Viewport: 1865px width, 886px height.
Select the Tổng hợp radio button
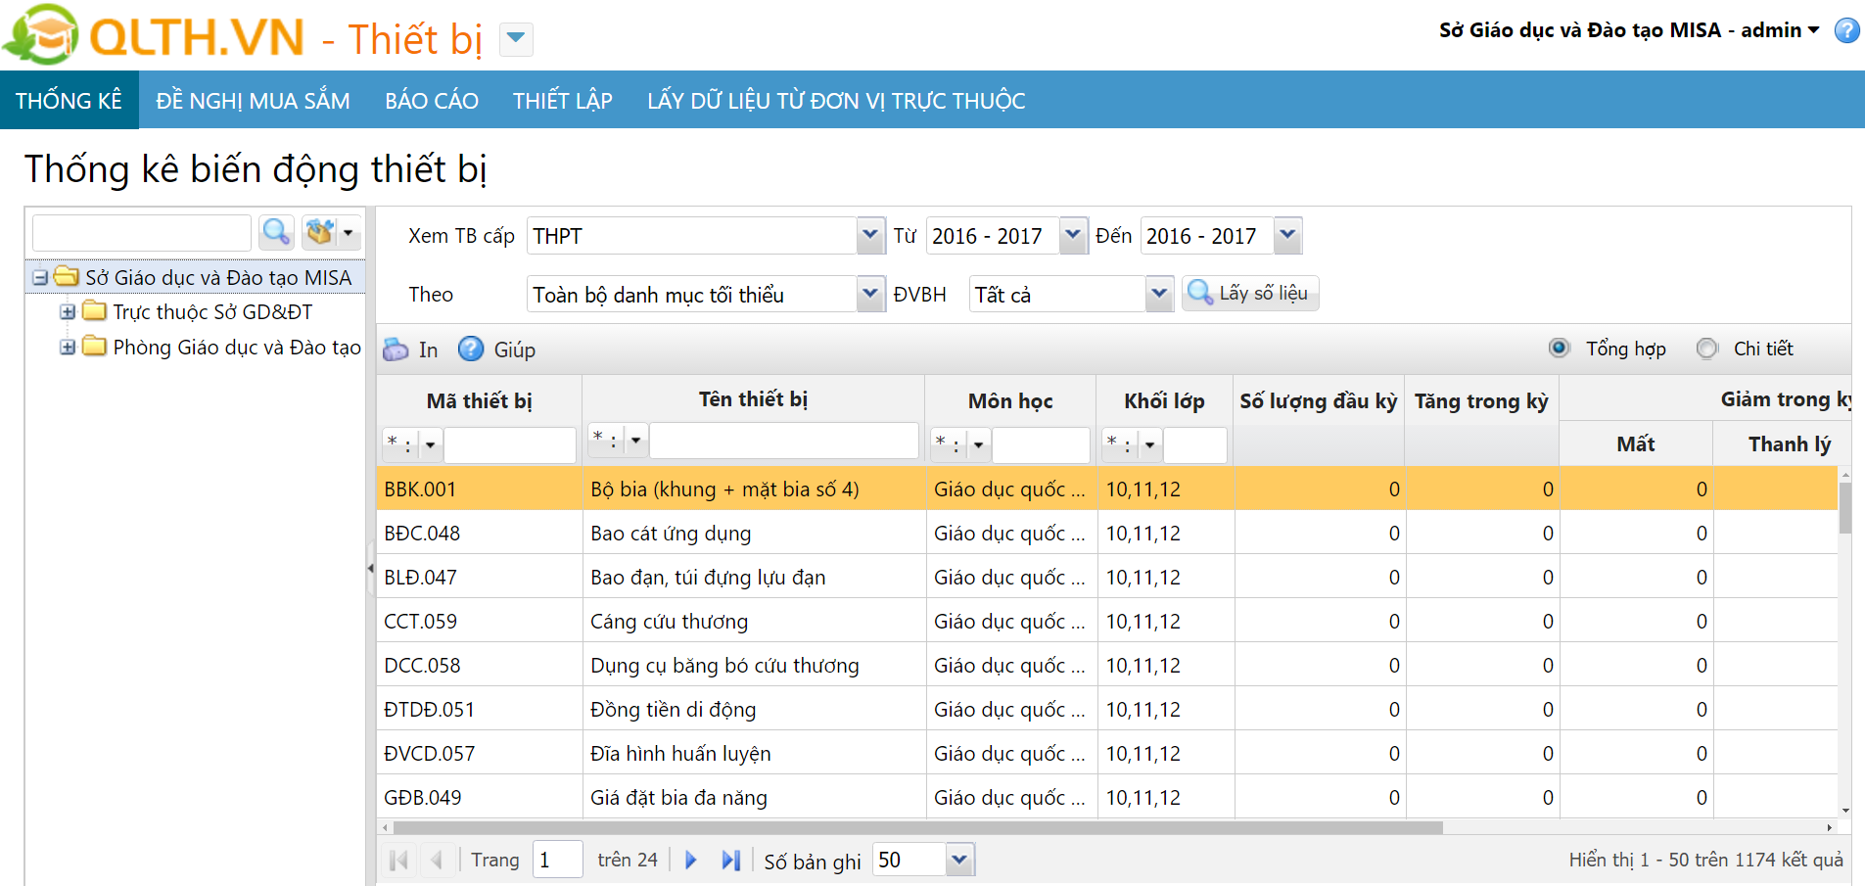point(1559,349)
